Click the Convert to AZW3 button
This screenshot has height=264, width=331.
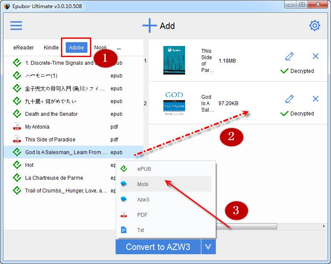pos(158,247)
